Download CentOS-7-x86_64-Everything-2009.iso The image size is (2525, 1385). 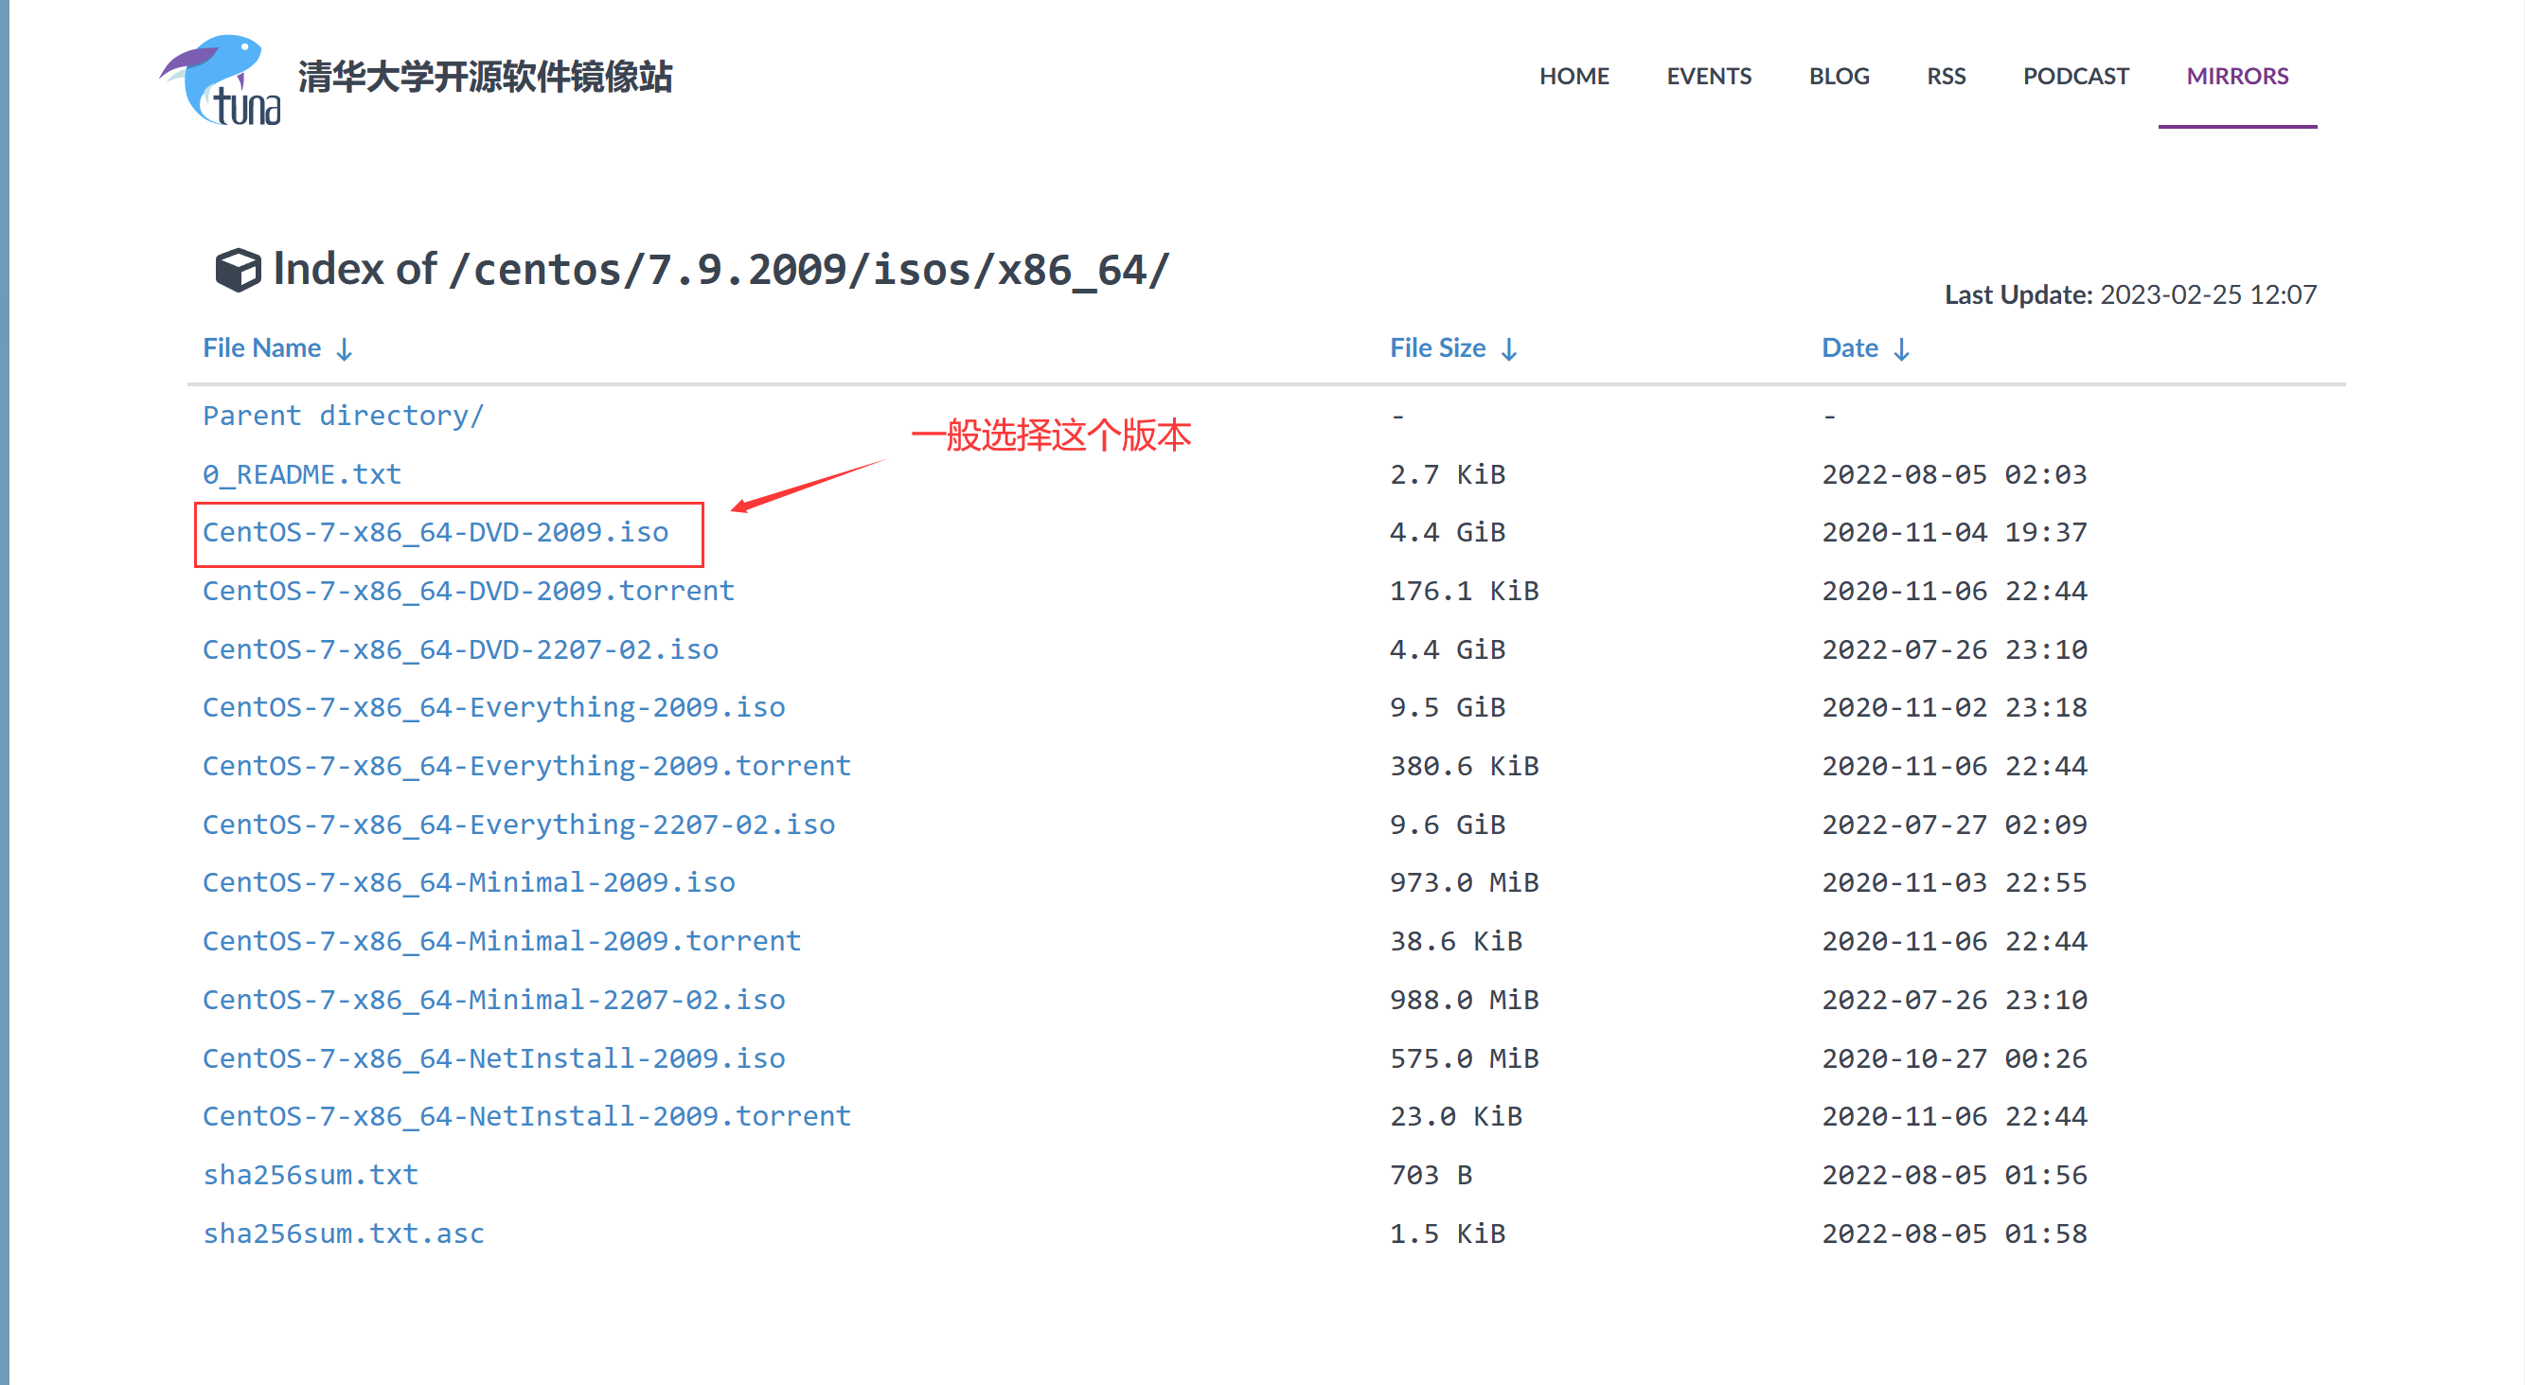pos(494,708)
